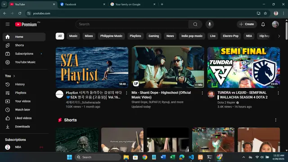This screenshot has height=162, width=288.
Task: Open Watch later list
Action: 24,110
